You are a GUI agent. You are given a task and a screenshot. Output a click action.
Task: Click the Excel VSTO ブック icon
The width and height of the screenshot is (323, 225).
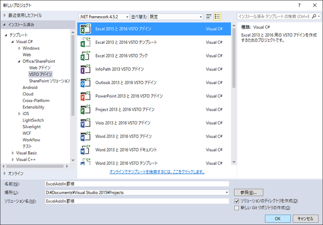(x=86, y=56)
